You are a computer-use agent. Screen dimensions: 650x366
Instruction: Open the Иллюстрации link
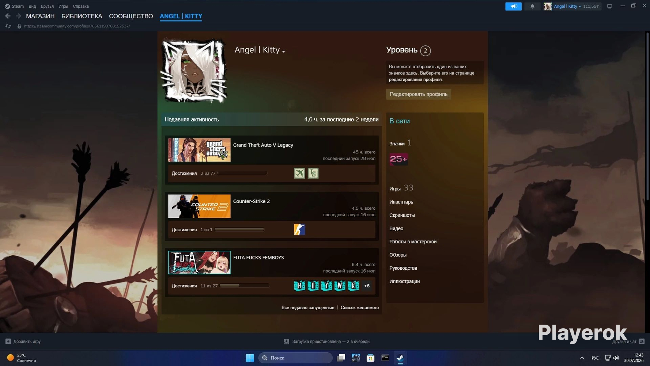click(404, 281)
